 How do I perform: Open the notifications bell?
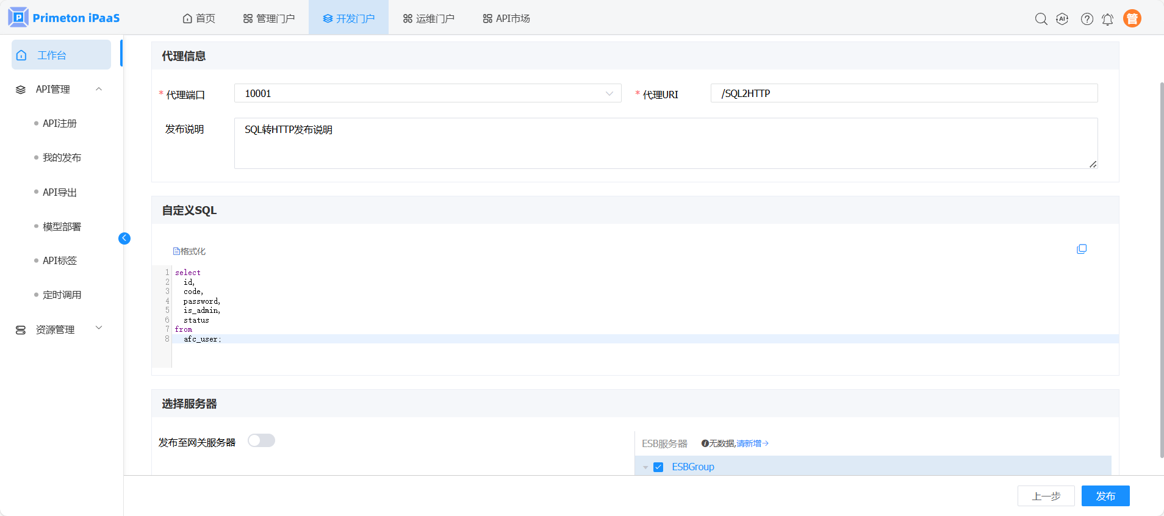(x=1107, y=20)
